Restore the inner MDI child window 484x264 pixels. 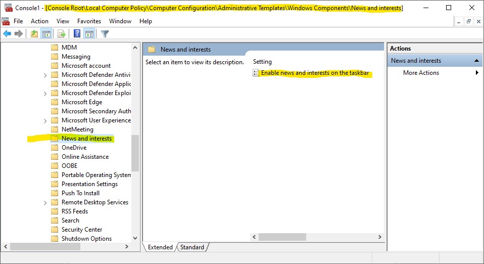click(468, 21)
